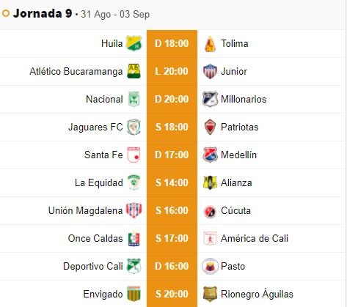
Task: Select the Deportivo Cali green crest
Action: [x=134, y=266]
